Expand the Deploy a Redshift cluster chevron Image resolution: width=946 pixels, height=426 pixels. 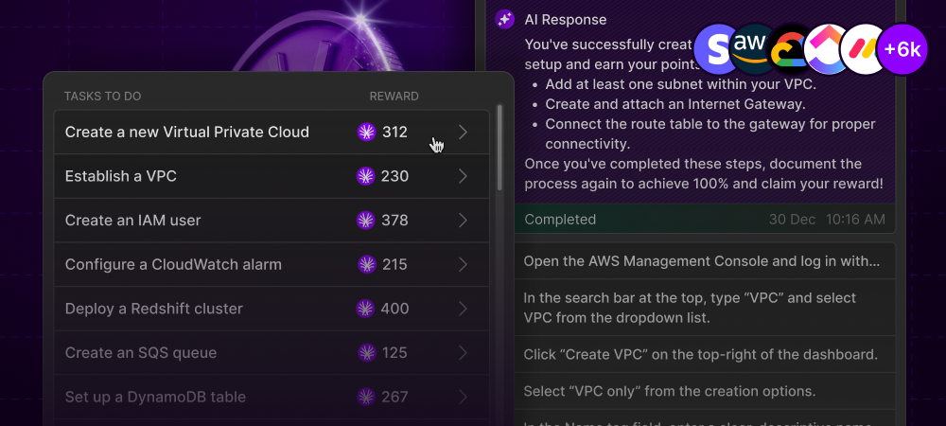pos(463,309)
